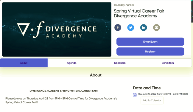Click the calendar icon beside the date
The height and width of the screenshot is (112, 193).
point(135,95)
